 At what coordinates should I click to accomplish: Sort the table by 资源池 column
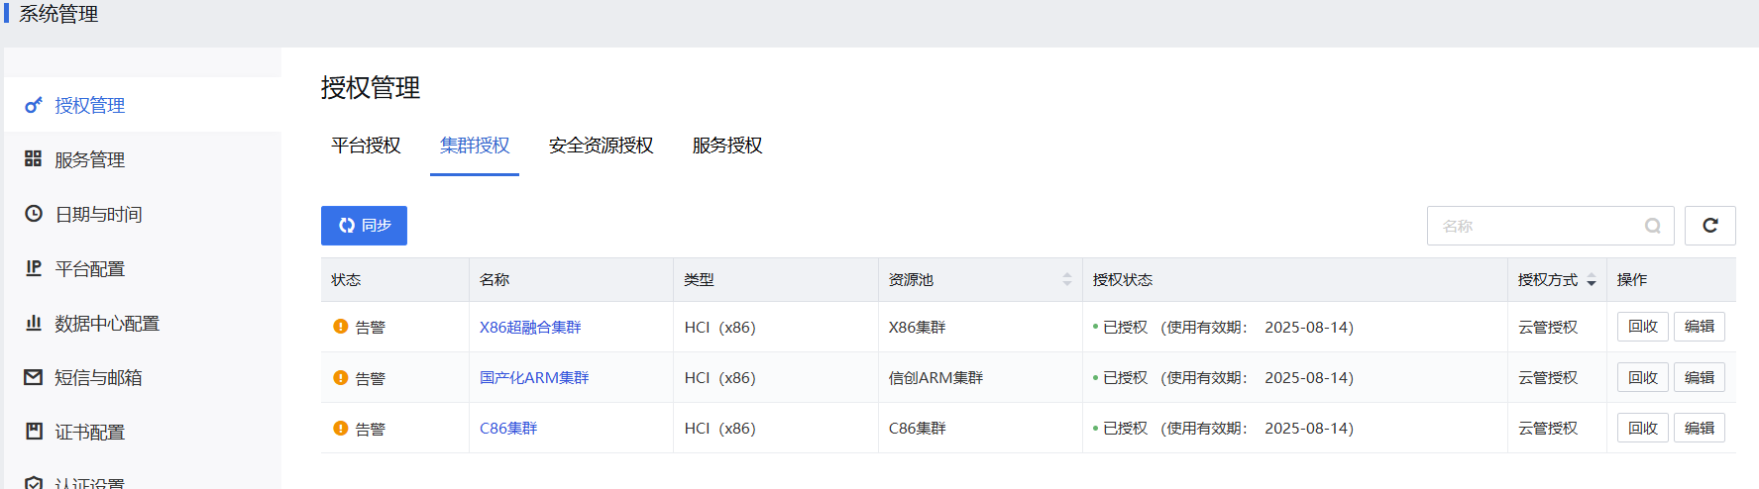pyautogui.click(x=1066, y=280)
